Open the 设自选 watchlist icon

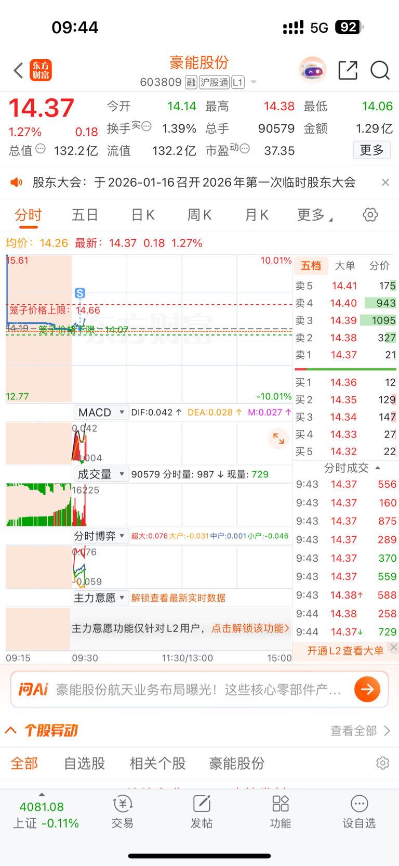tap(359, 812)
